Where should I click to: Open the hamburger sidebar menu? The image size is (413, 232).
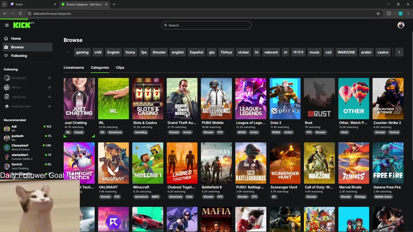click(x=7, y=25)
